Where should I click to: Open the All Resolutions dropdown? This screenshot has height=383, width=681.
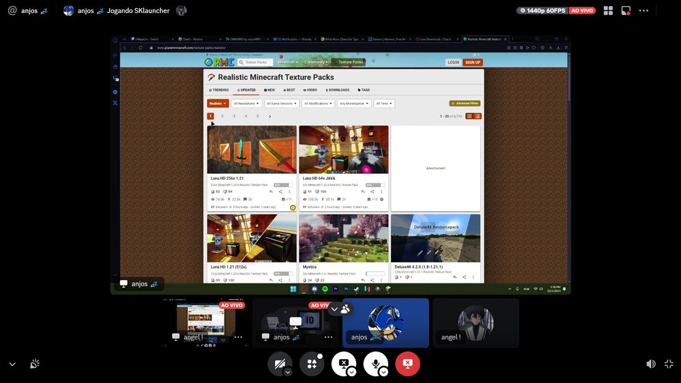247,104
